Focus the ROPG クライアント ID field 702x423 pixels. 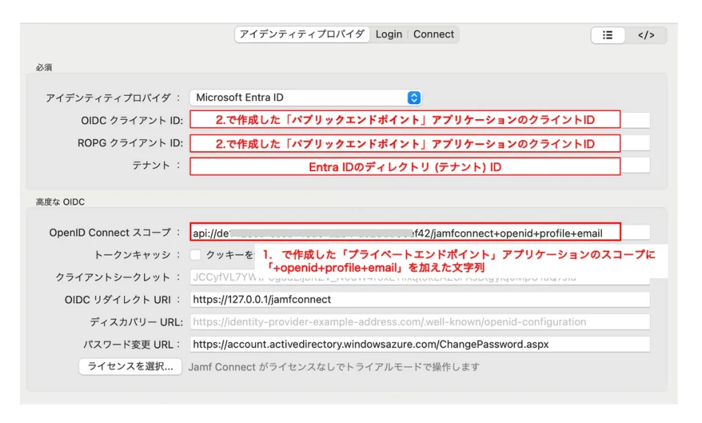click(x=419, y=143)
